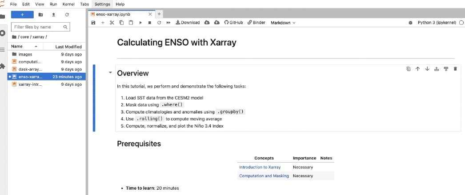Refresh the file browser list
The image size is (465, 195).
(67, 15)
